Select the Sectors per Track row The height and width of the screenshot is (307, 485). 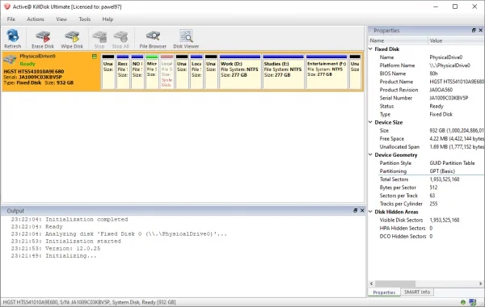point(426,196)
